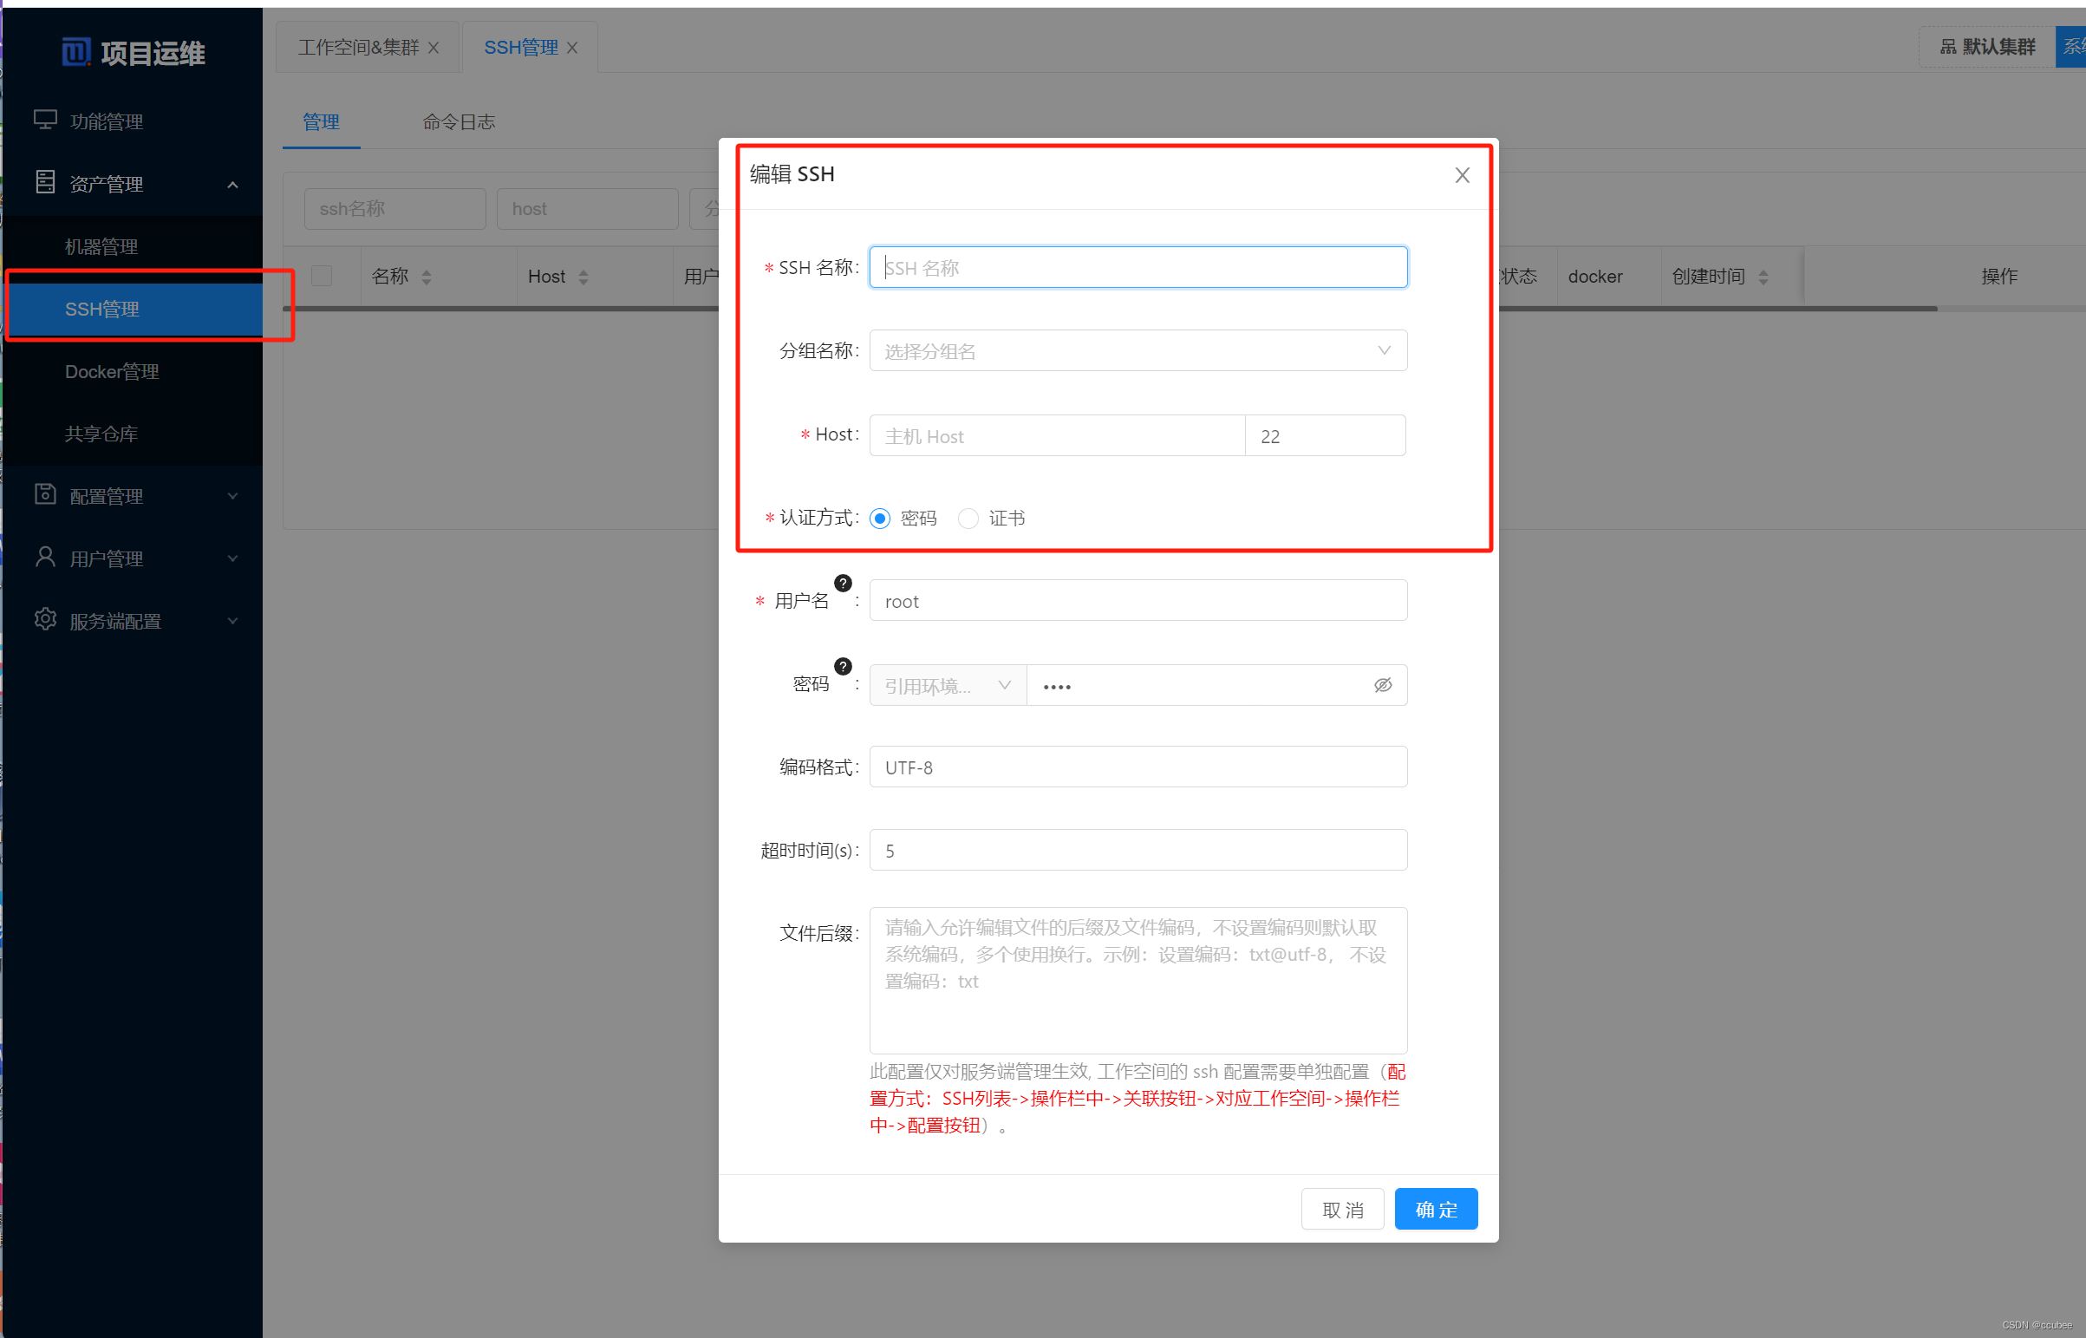Click the password input field
2086x1338 pixels.
(1216, 686)
